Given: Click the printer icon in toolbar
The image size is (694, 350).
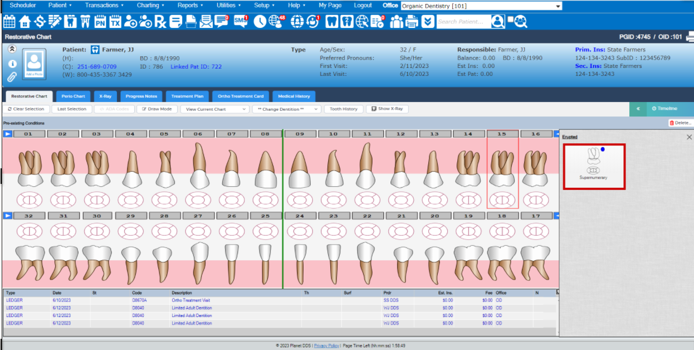Looking at the screenshot, I should 412,22.
